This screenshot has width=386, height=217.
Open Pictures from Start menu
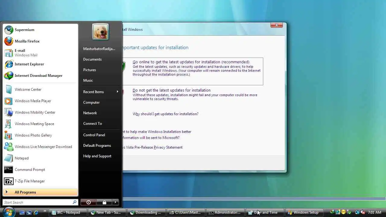point(100,70)
